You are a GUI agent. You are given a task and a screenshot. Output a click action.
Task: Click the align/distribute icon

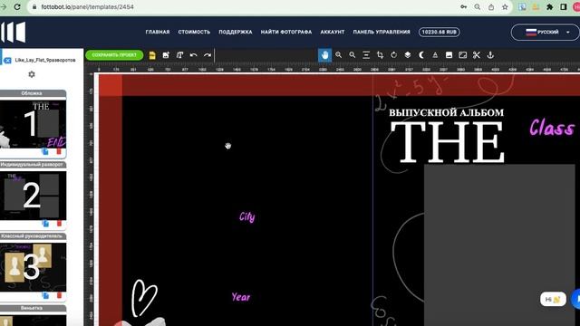point(366,55)
